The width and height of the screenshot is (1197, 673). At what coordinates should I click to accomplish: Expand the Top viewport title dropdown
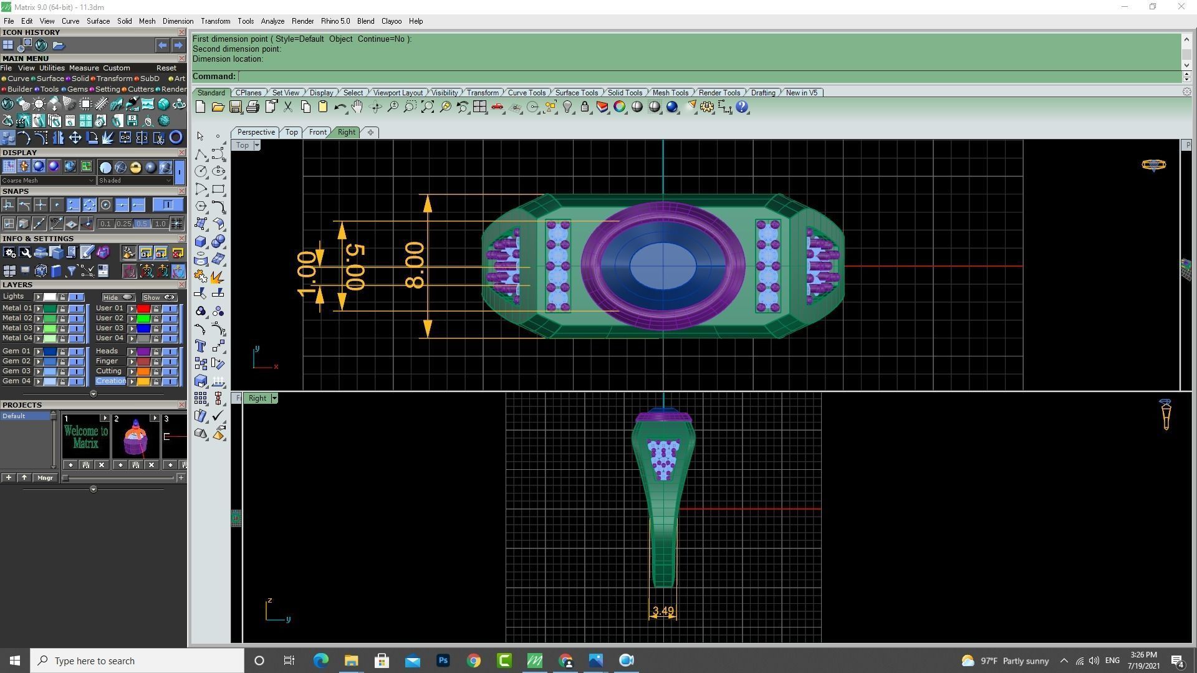tap(256, 145)
